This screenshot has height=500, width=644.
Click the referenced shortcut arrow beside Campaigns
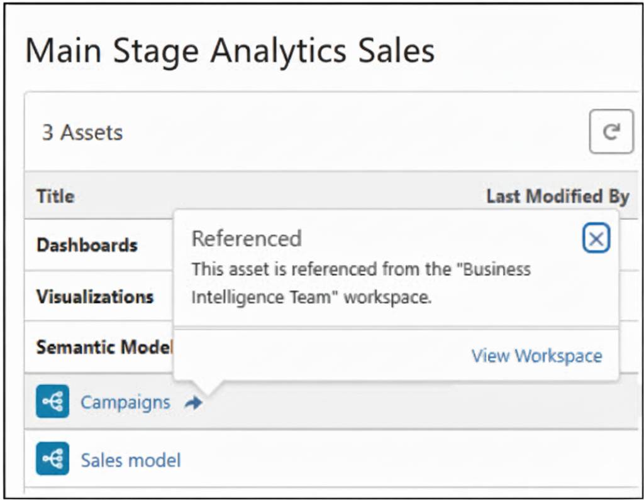pos(193,401)
